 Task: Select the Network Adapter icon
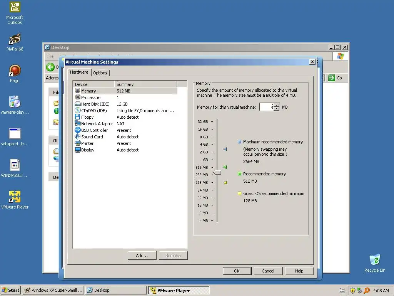[78, 124]
